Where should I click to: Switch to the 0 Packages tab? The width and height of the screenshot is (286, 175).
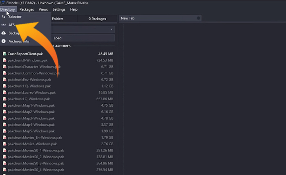coord(97,19)
